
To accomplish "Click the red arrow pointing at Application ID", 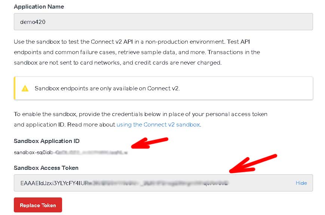I will coord(150,143).
